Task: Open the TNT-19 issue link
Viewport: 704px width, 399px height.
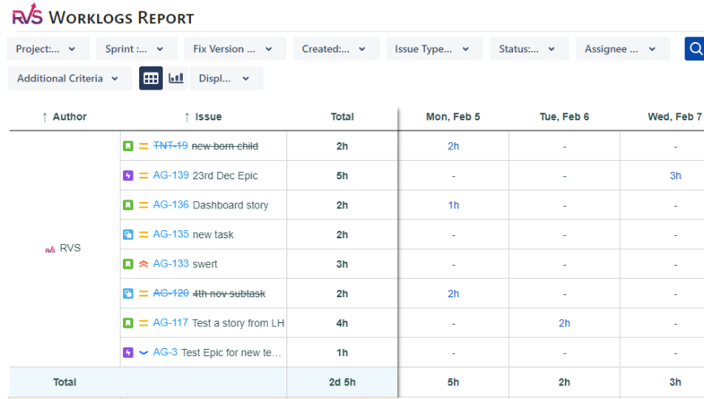Action: pyautogui.click(x=170, y=146)
